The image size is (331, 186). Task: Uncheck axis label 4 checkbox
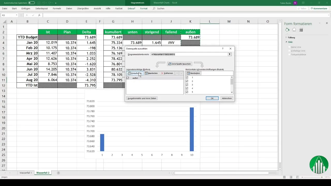187,88
